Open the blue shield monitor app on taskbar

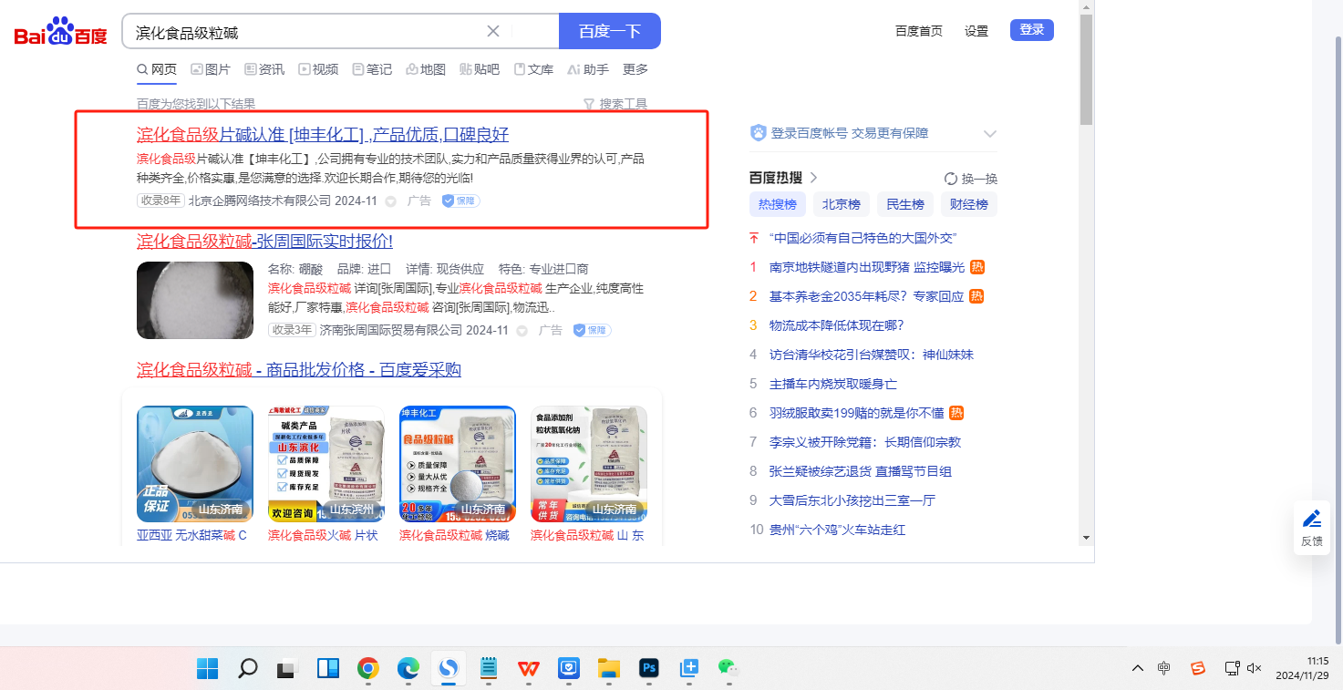click(x=569, y=668)
